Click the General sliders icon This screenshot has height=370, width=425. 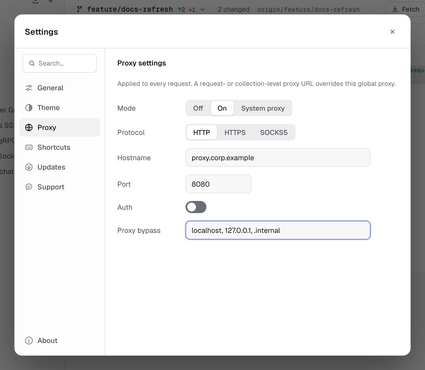point(29,88)
